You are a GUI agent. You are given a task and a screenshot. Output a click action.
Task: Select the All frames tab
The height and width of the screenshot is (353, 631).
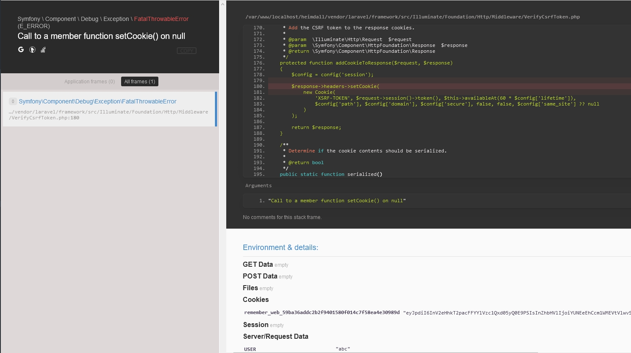[x=140, y=81]
